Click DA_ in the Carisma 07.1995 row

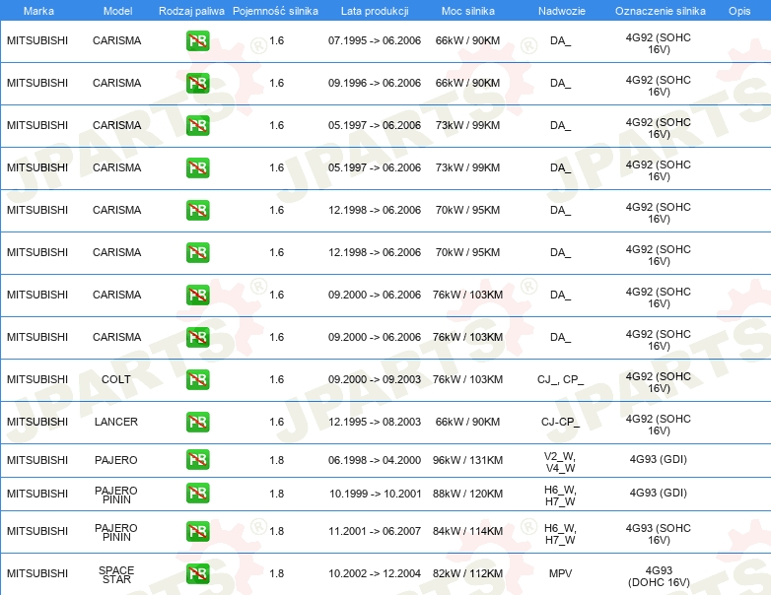coord(560,40)
